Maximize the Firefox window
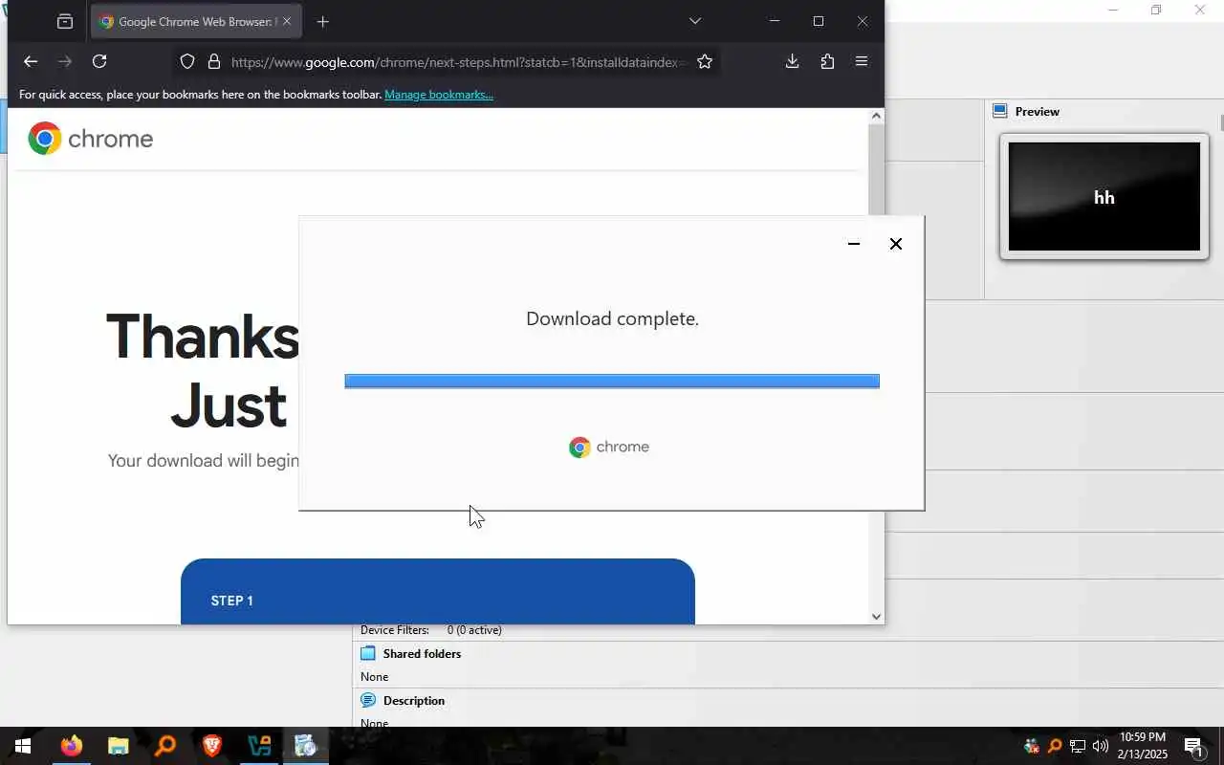The width and height of the screenshot is (1224, 765). tap(819, 21)
